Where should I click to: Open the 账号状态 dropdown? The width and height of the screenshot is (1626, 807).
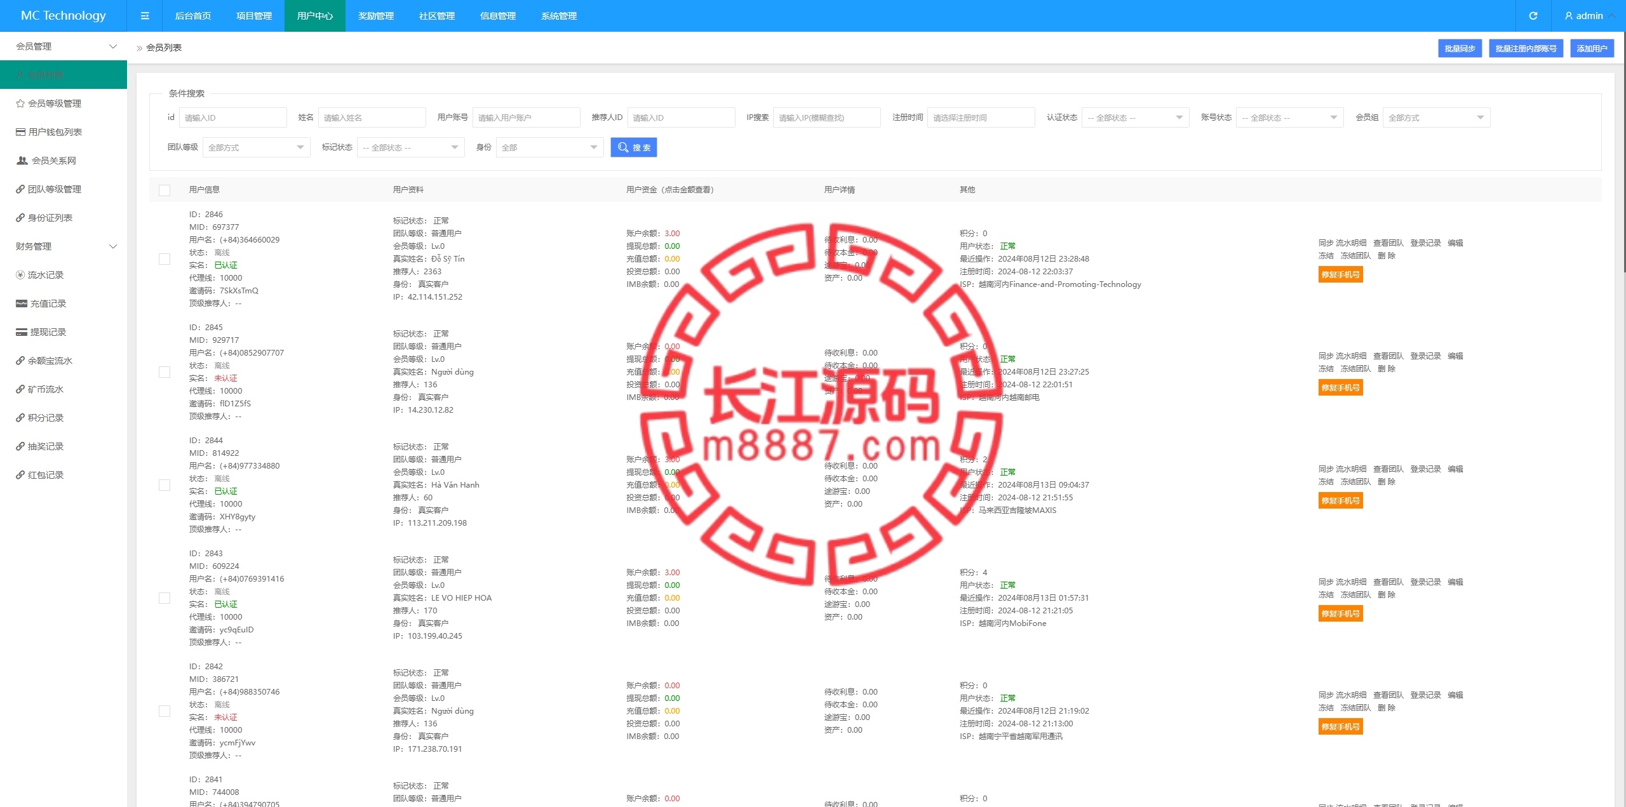pyautogui.click(x=1289, y=117)
